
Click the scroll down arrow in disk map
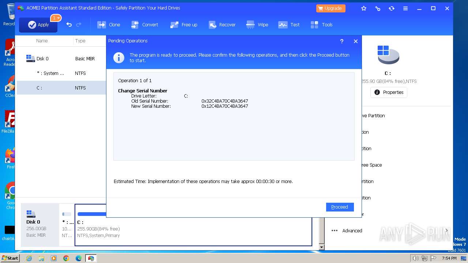pyautogui.click(x=322, y=247)
